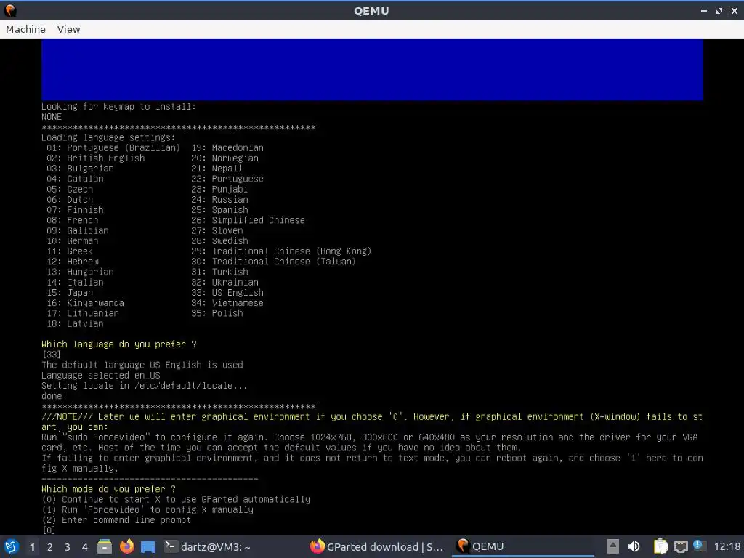Click 'Which language do you prefer ?' prompt

118,344
